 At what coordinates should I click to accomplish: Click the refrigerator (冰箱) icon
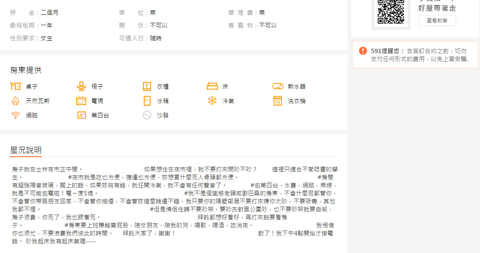147,101
